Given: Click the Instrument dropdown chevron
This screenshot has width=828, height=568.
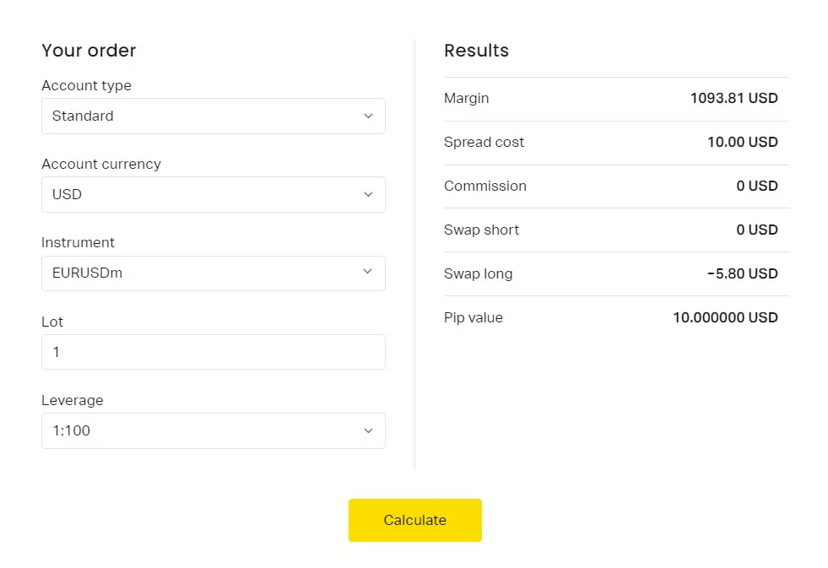Looking at the screenshot, I should [x=368, y=273].
